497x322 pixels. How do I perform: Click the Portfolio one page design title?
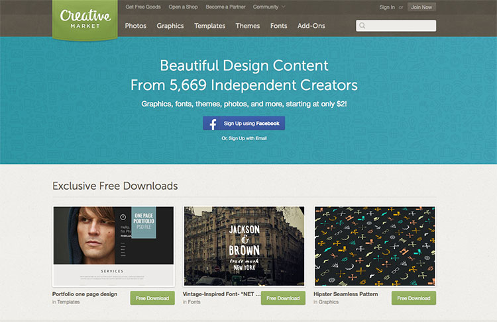[85, 294]
